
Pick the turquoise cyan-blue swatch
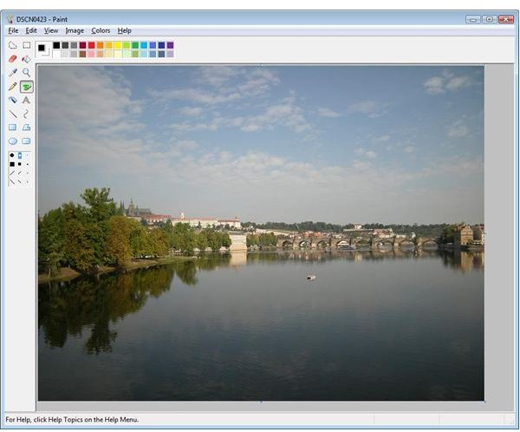point(144,45)
